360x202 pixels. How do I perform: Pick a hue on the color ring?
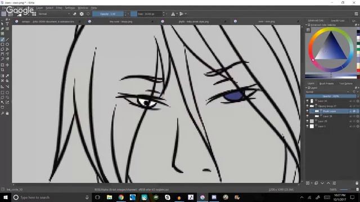pos(331,29)
